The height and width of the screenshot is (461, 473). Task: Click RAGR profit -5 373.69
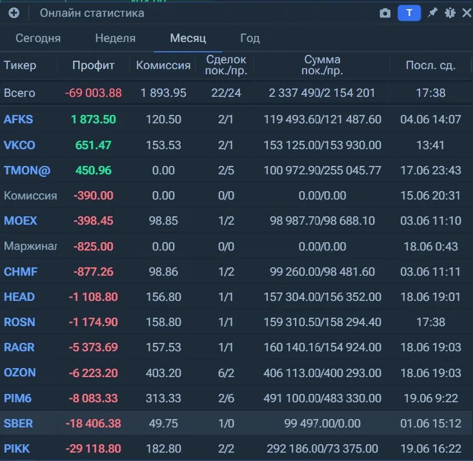(x=93, y=347)
